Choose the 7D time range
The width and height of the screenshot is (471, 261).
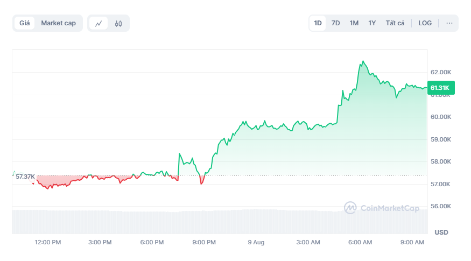(x=335, y=23)
